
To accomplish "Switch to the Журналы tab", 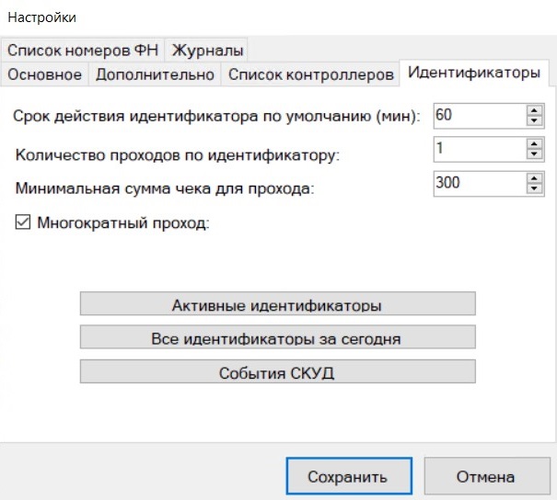I will click(207, 50).
